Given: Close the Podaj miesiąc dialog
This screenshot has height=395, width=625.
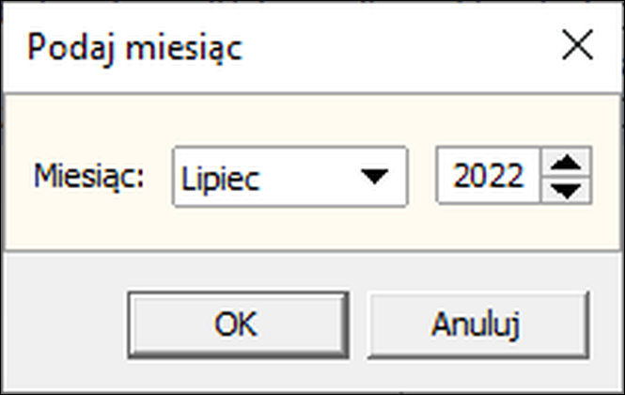Looking at the screenshot, I should point(578,45).
